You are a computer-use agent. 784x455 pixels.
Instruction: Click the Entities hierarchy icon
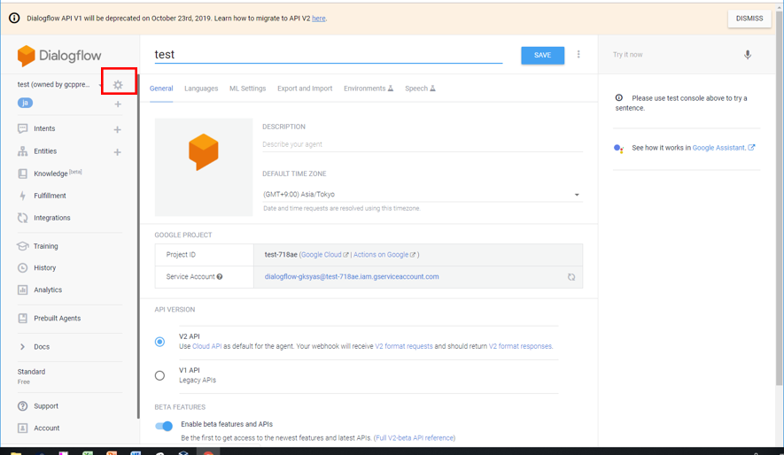click(x=22, y=150)
